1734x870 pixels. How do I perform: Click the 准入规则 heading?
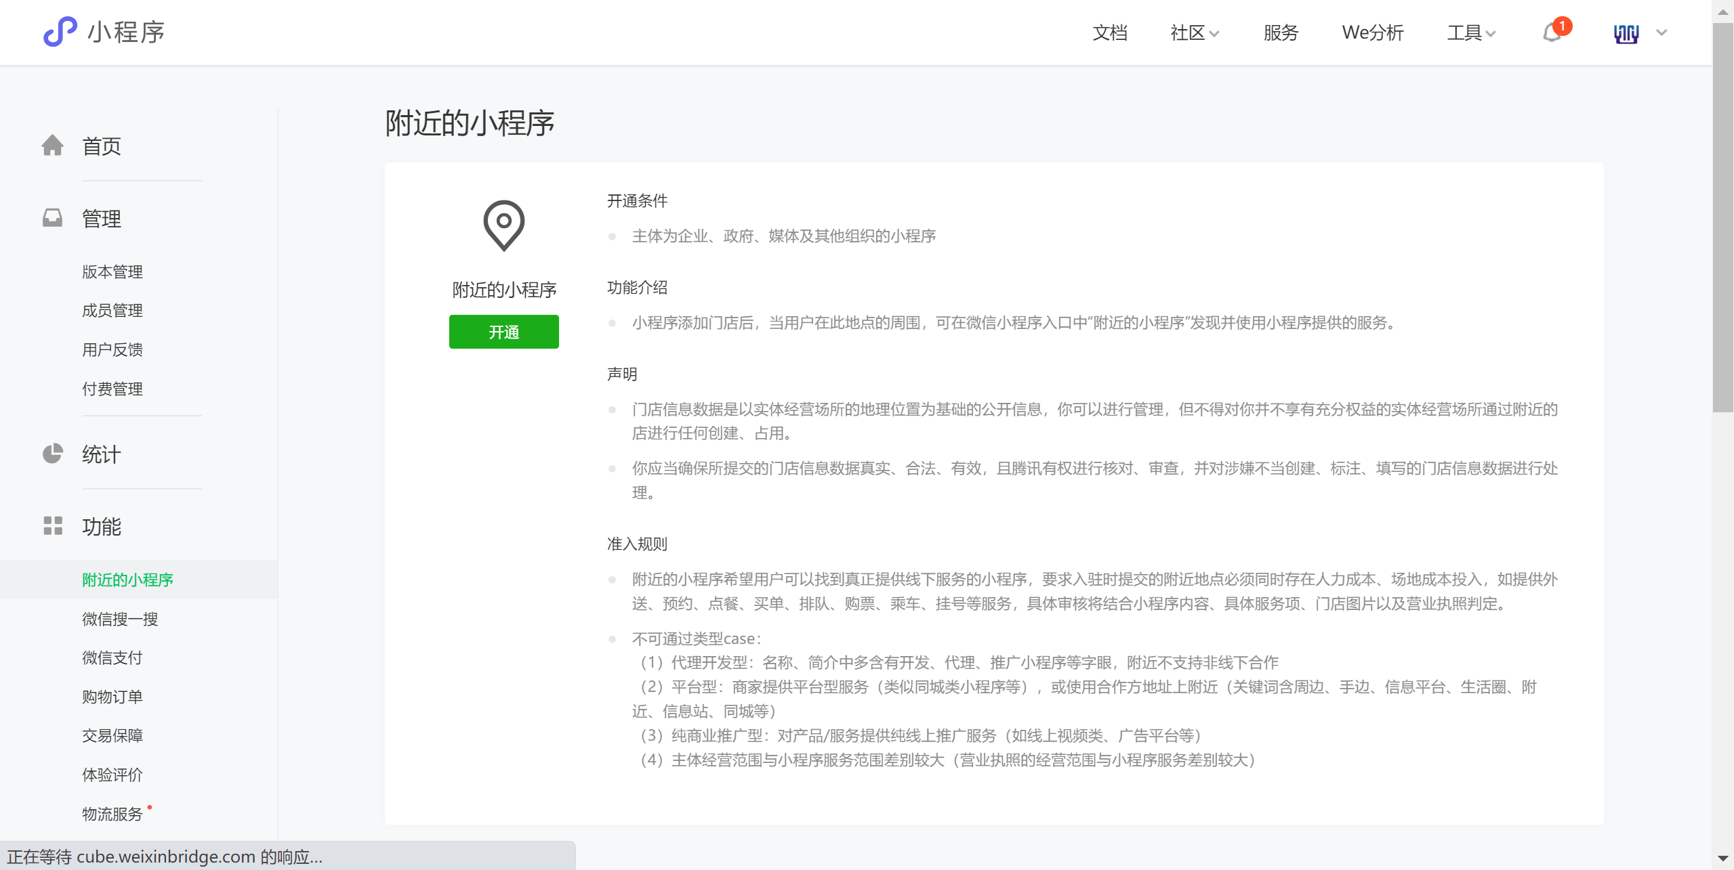[x=637, y=544]
